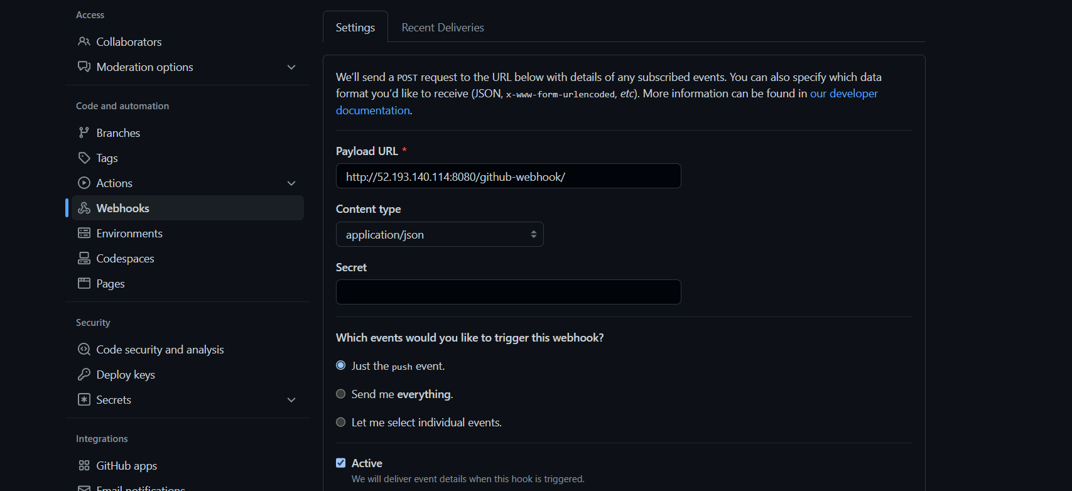Viewport: 1072px width, 491px height.
Task: Expand Moderation options chevron
Action: [291, 67]
